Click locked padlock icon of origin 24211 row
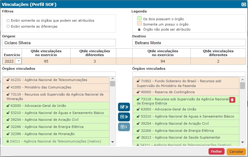The image size is (248, 157). pos(8,141)
